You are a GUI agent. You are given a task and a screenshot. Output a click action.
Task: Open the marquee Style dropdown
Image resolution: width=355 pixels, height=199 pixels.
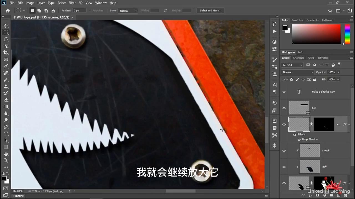point(128,11)
